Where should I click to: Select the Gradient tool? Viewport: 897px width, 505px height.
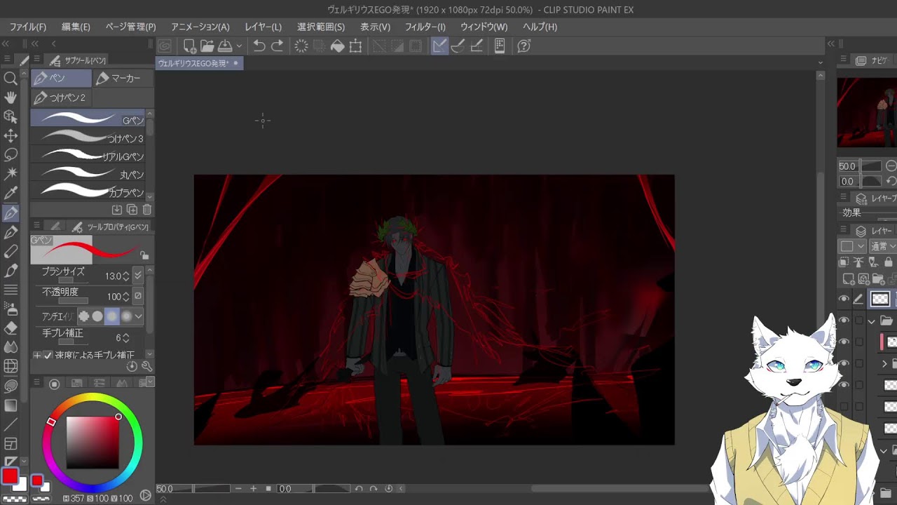[11, 405]
